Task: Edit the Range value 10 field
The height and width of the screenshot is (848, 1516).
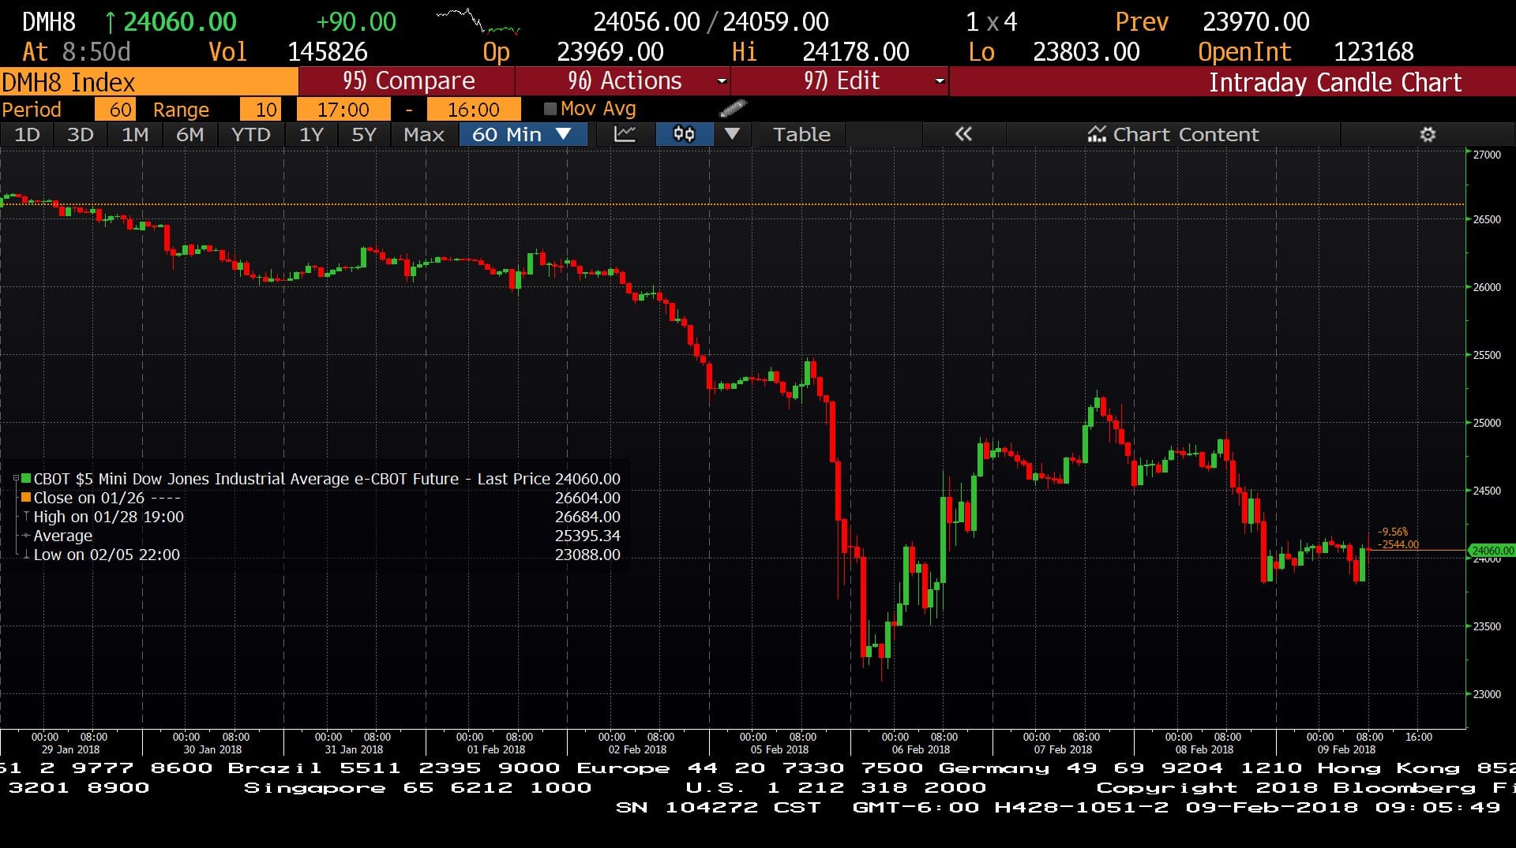Action: pos(260,109)
